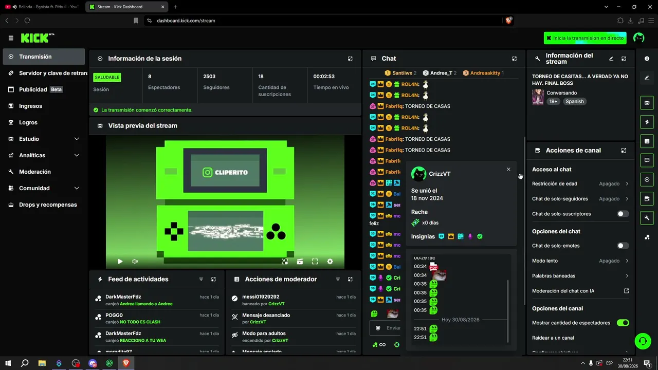Viewport: 658px width, 370px height.
Task: Toggle the play-circle widget in right rail
Action: pos(647,179)
